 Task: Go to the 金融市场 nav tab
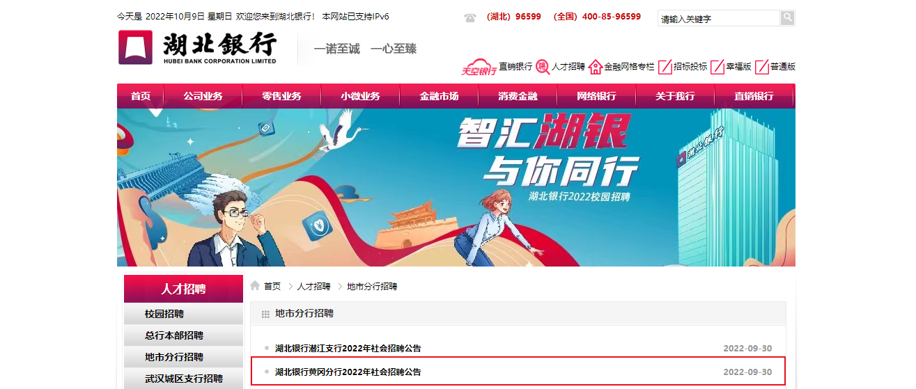point(439,96)
